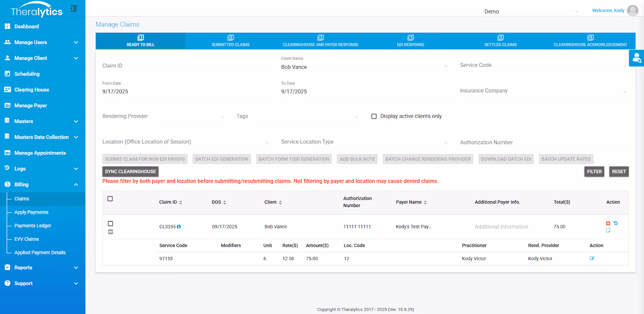Click the Sync Clearinghouse button
Viewport: 644px width, 314px height.
pos(130,172)
